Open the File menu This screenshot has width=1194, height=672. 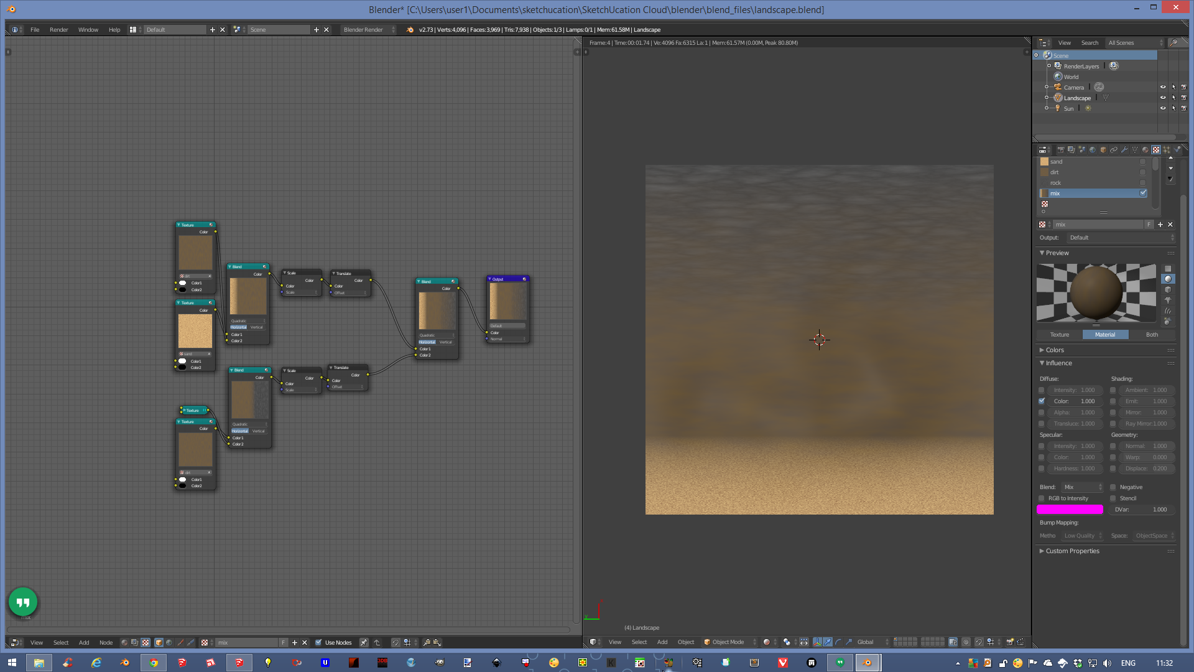pos(35,30)
